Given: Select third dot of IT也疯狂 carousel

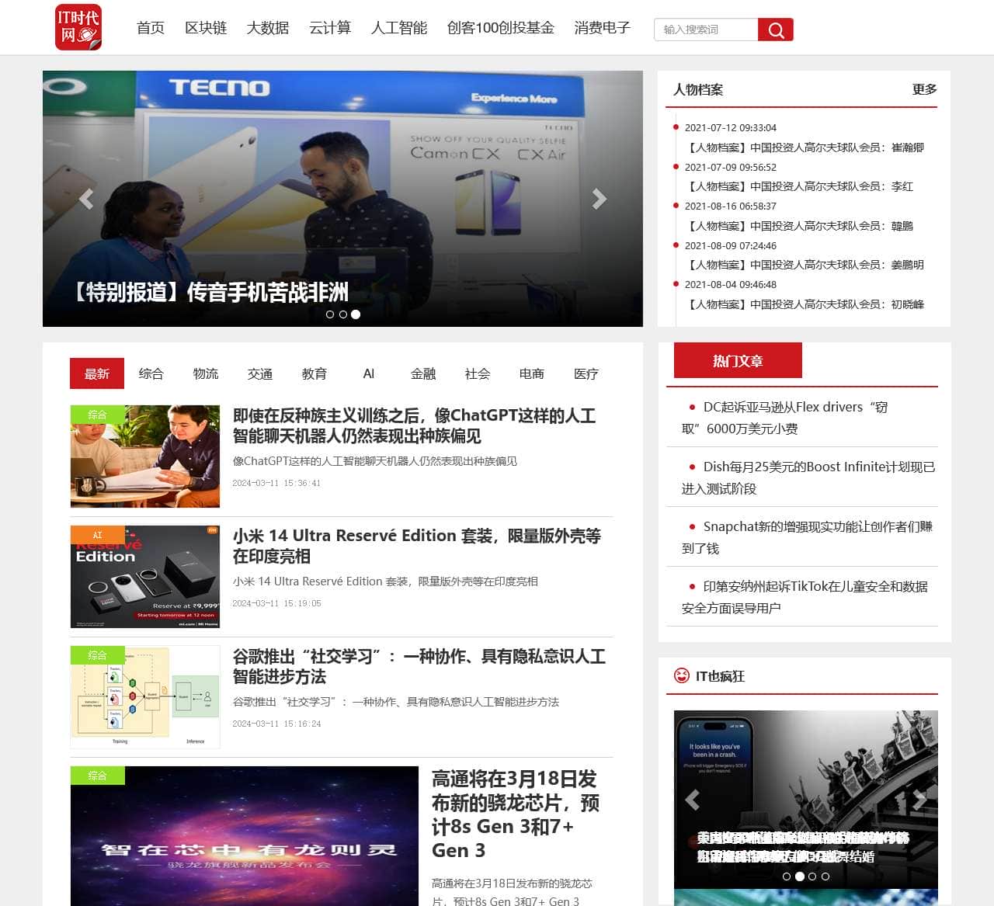Looking at the screenshot, I should [x=812, y=876].
